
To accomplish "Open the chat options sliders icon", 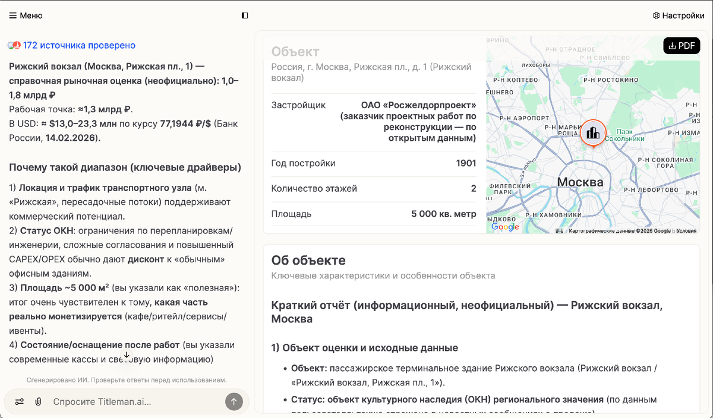I will click(20, 401).
